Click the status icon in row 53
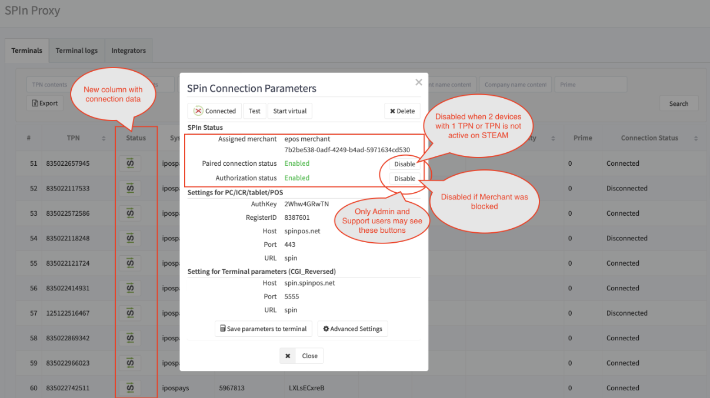 130,213
